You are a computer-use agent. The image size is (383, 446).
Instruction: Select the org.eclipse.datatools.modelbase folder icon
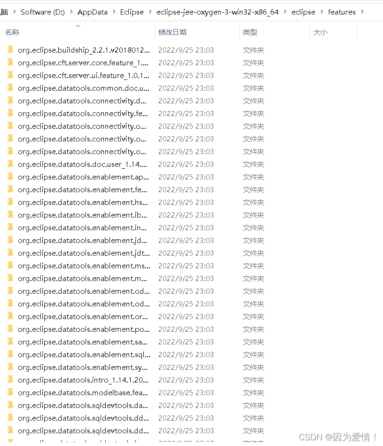click(x=10, y=392)
